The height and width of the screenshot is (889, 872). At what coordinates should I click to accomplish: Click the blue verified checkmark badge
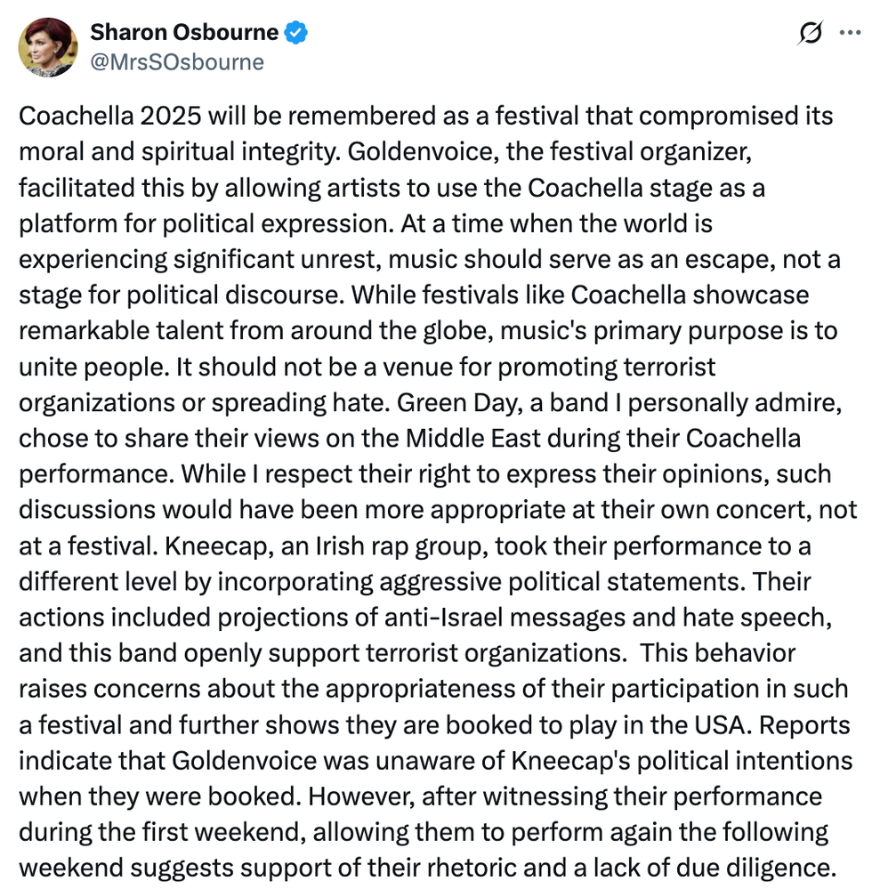296,34
